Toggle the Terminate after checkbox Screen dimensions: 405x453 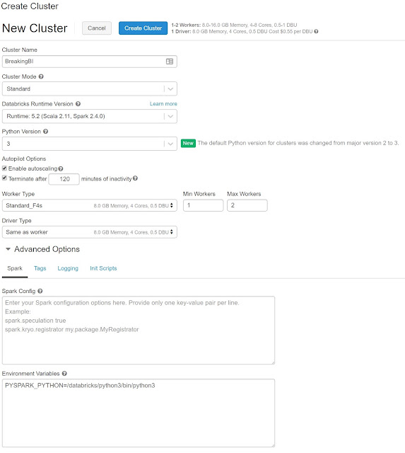click(5, 178)
